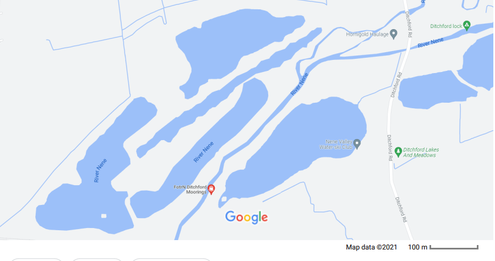Click the FotrN Ditchford Moorings text label
The image size is (495, 261).
[190, 190]
